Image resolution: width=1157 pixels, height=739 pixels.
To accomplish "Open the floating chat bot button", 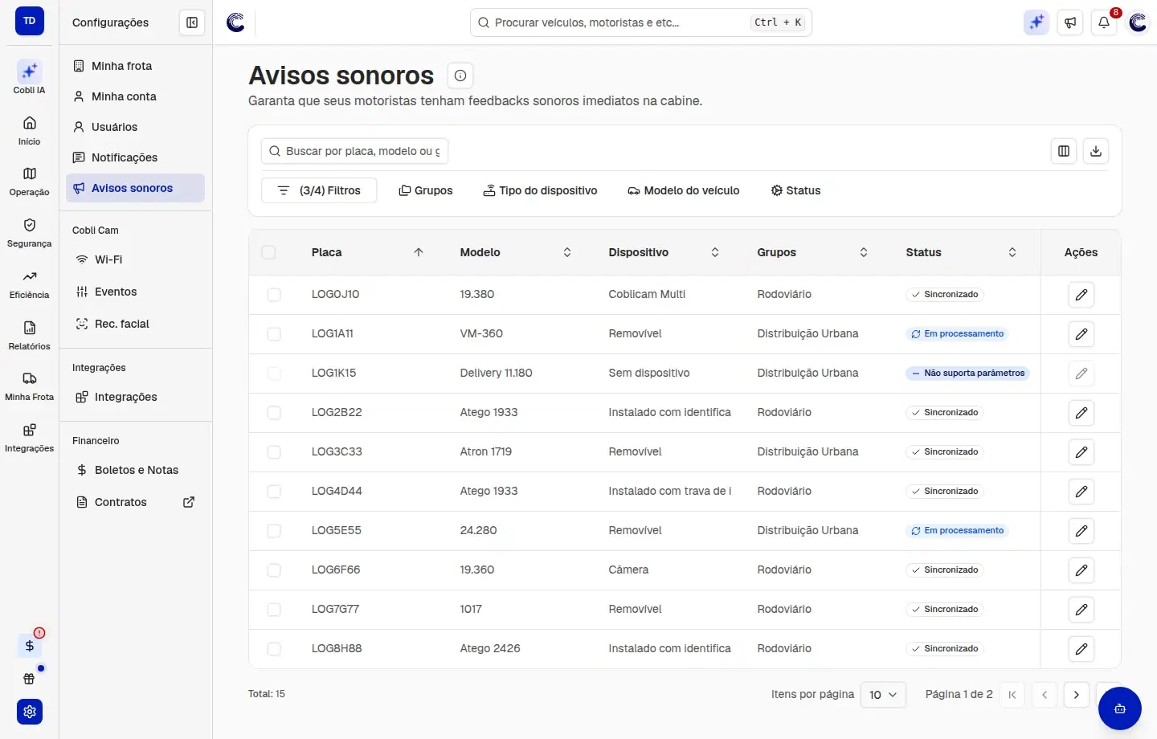I will (1120, 708).
